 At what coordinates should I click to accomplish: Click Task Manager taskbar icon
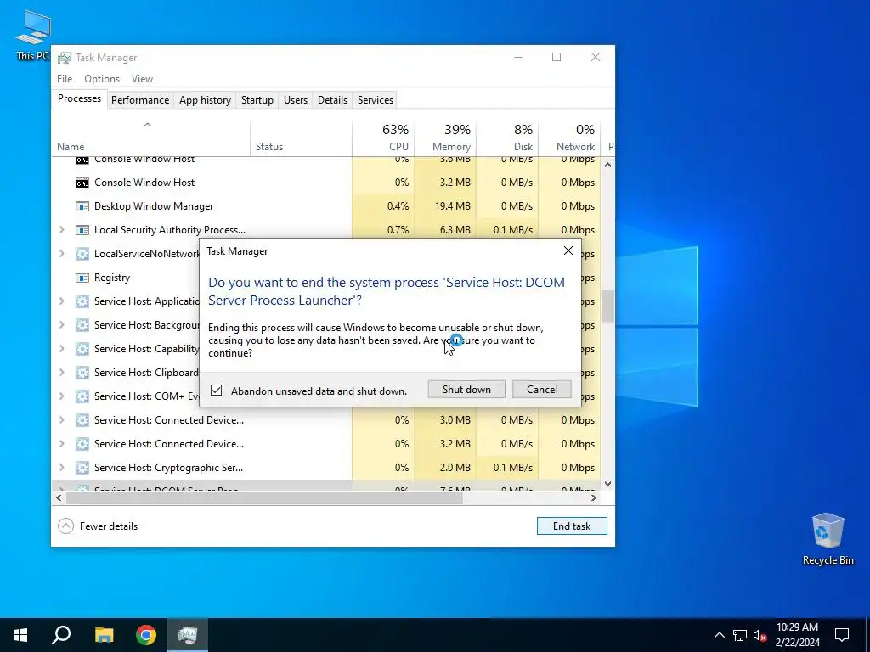click(188, 635)
